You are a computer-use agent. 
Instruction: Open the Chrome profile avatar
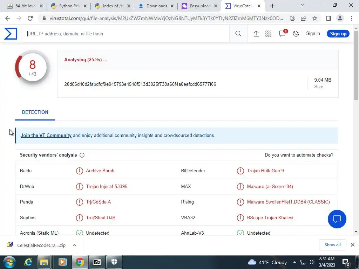pyautogui.click(x=340, y=18)
